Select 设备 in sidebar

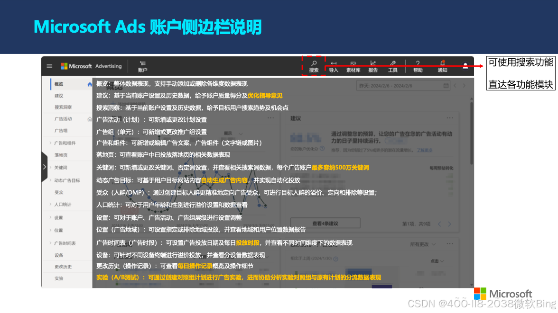[x=59, y=255]
